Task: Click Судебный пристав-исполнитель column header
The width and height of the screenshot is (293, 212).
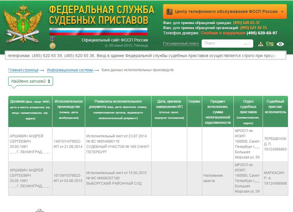Action: pos(275,112)
